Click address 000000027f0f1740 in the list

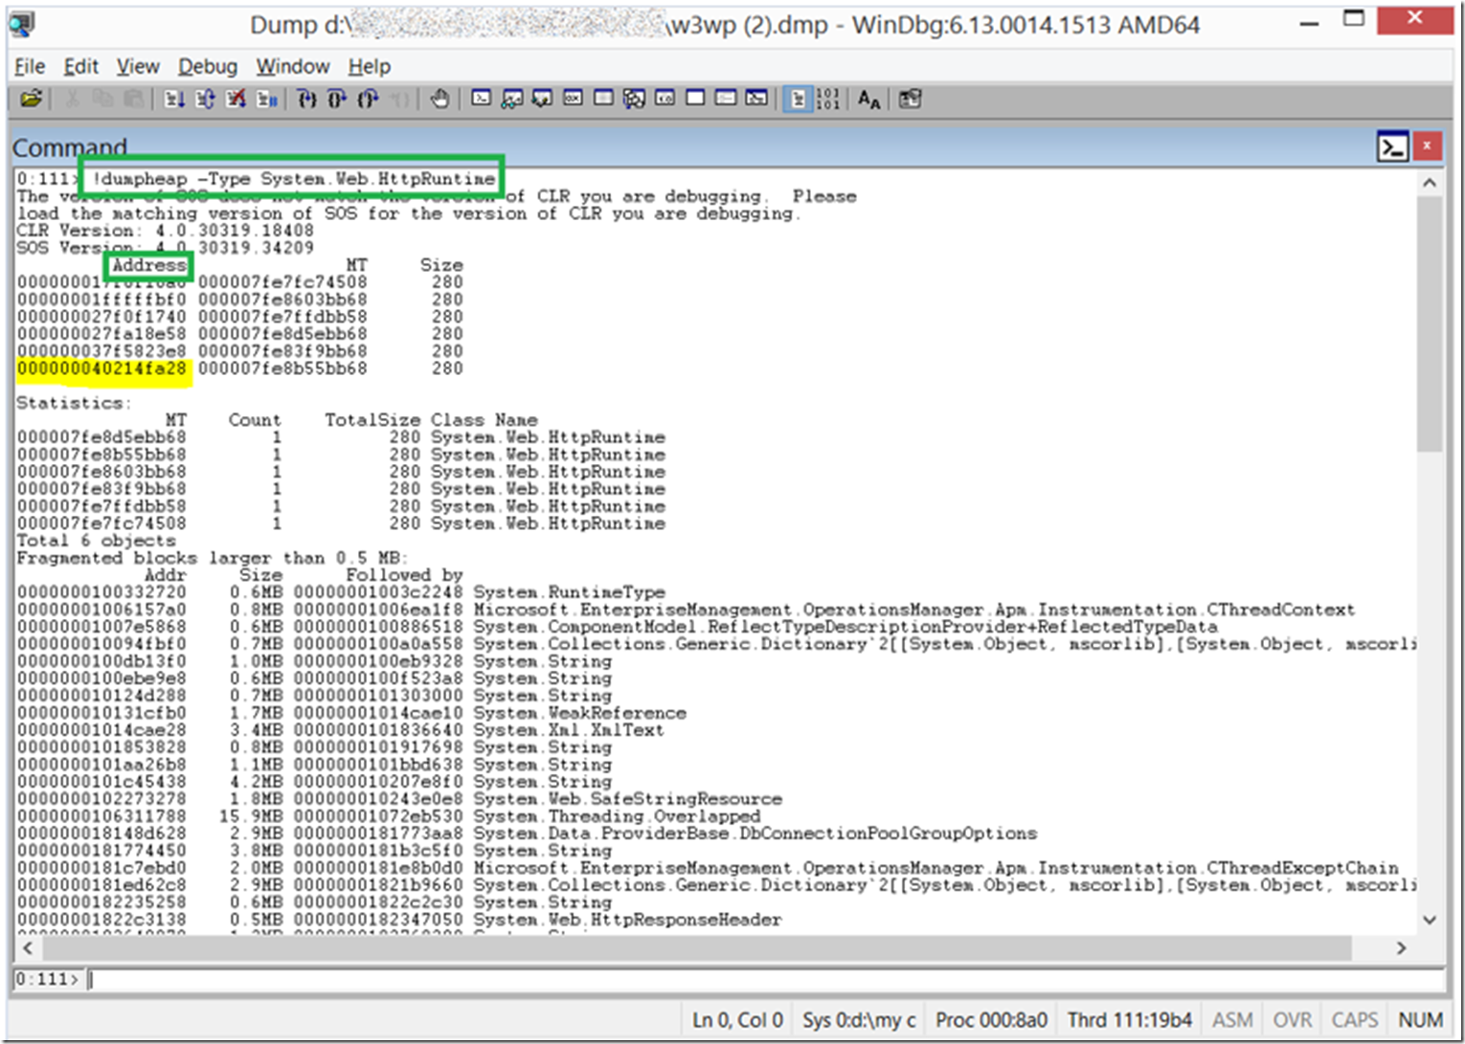tap(101, 317)
